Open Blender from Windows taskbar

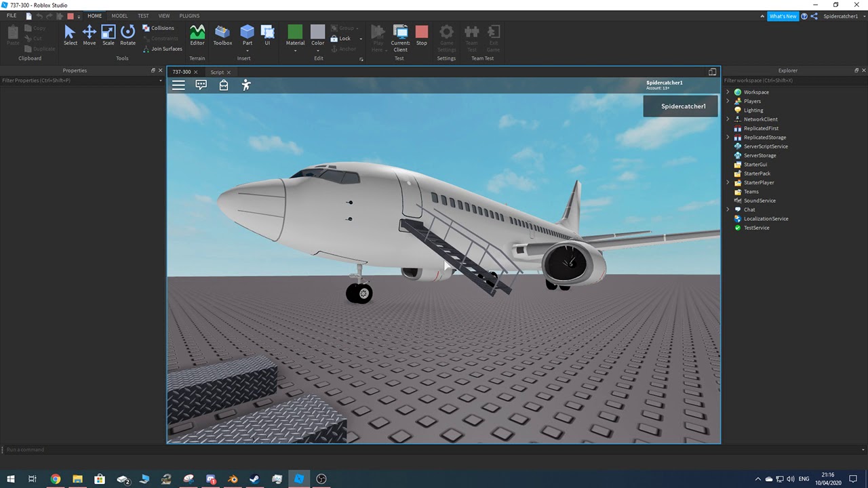pos(233,479)
